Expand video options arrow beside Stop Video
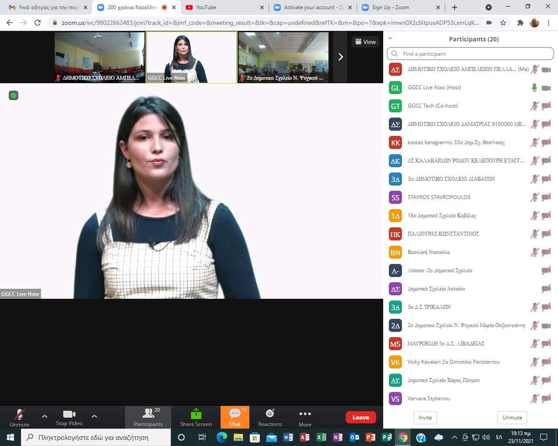This screenshot has height=446, width=558. pos(94,416)
